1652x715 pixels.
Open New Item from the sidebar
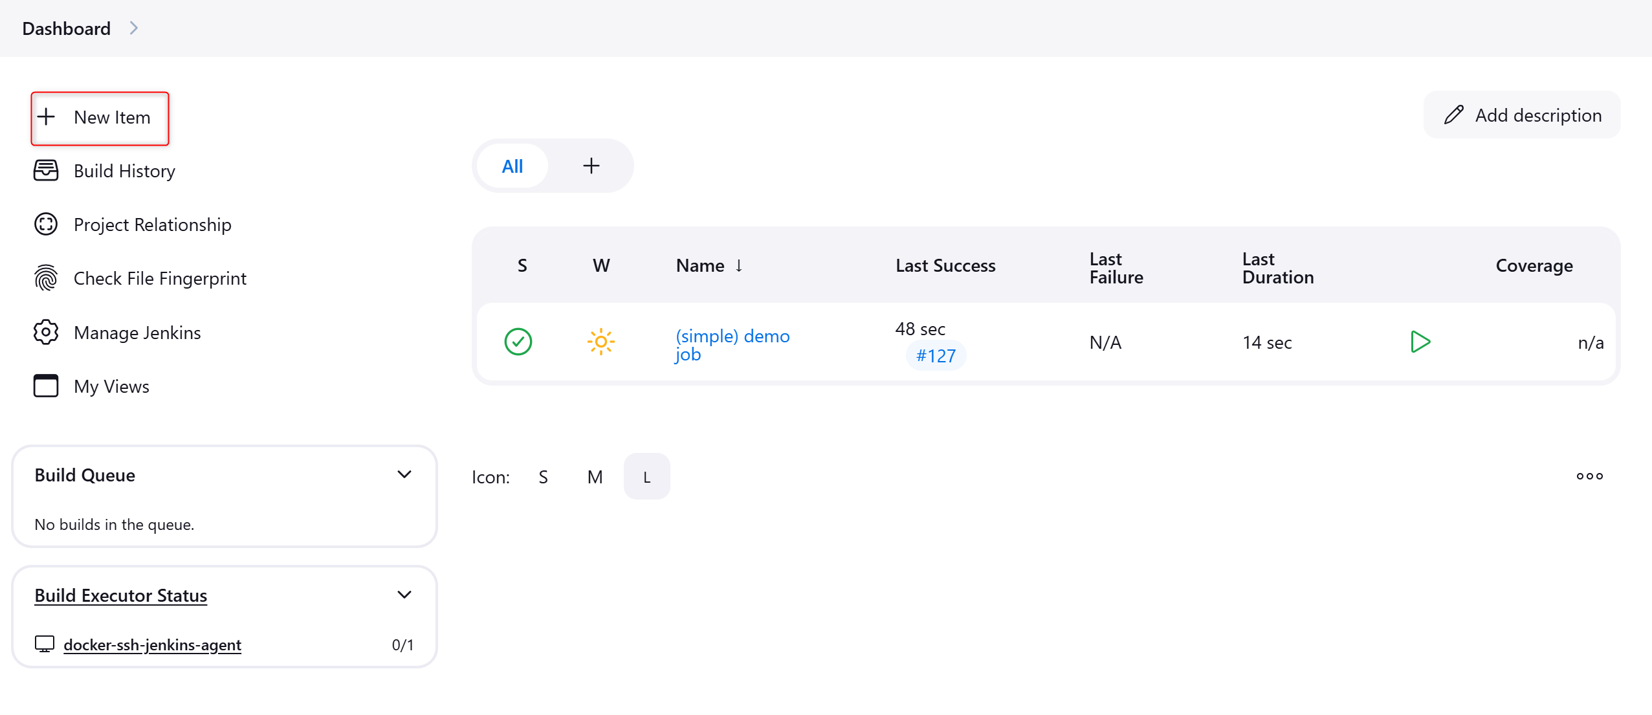100,118
